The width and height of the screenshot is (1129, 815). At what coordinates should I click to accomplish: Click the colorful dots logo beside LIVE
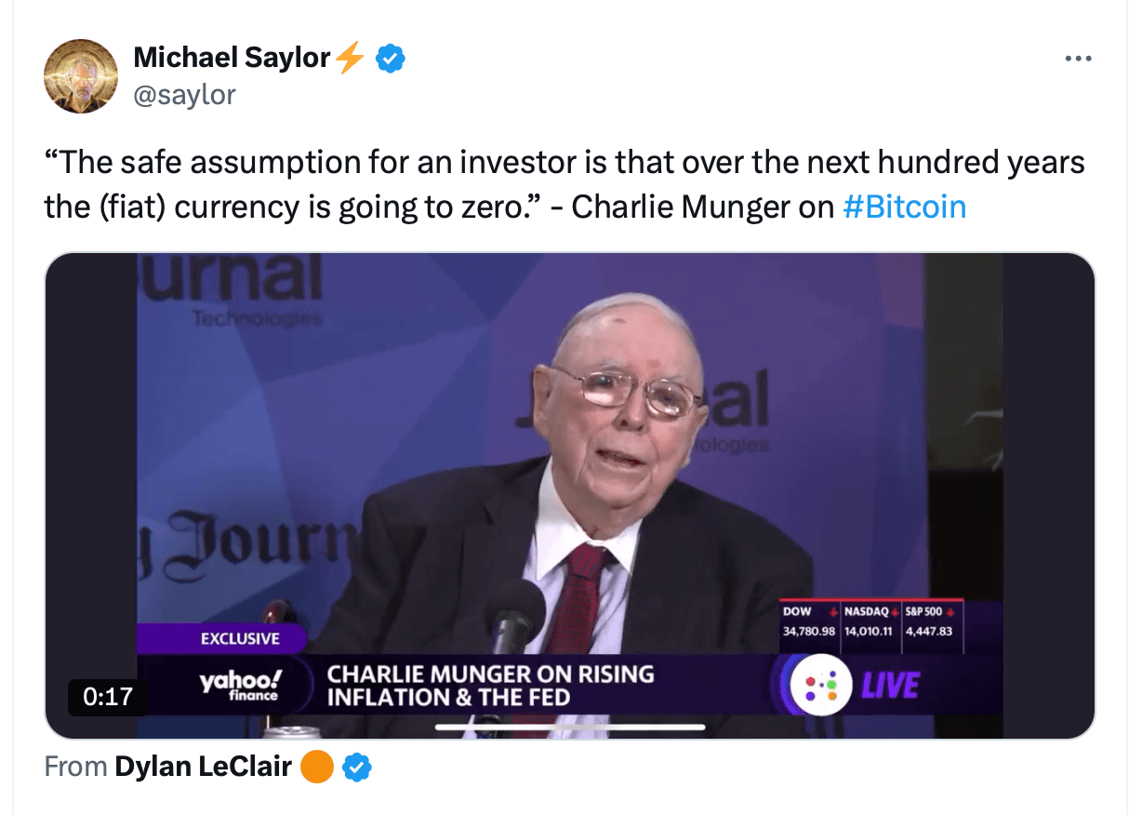pos(821,687)
